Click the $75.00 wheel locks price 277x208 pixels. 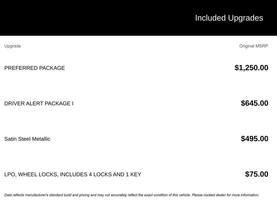(x=256, y=174)
